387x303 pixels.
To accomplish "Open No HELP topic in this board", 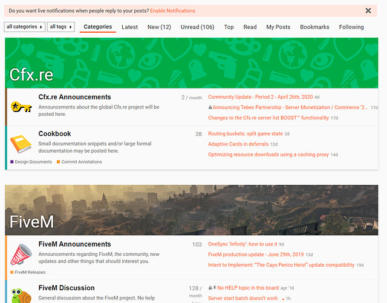I will tap(248, 288).
